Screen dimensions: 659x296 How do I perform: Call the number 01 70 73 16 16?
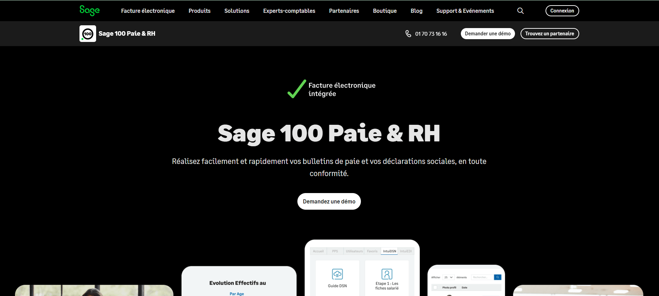431,34
